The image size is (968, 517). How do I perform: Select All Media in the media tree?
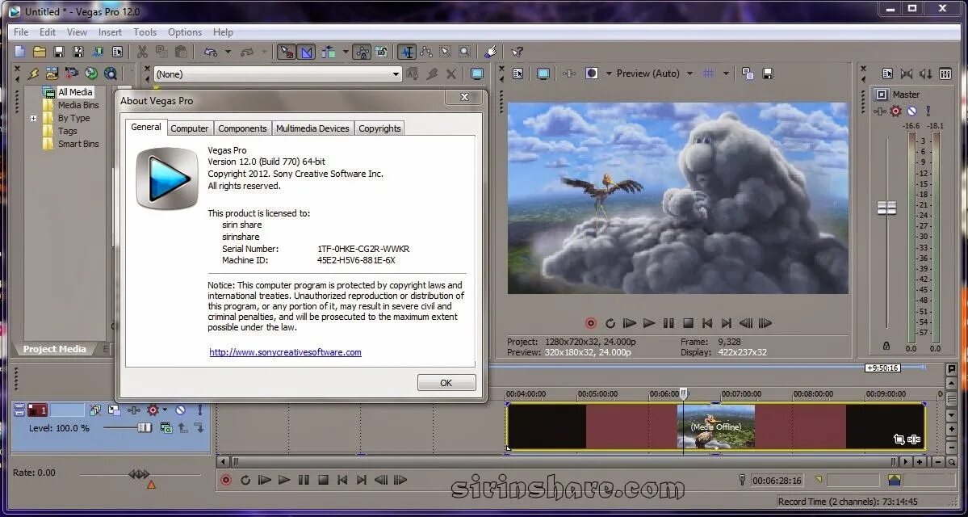pos(75,92)
